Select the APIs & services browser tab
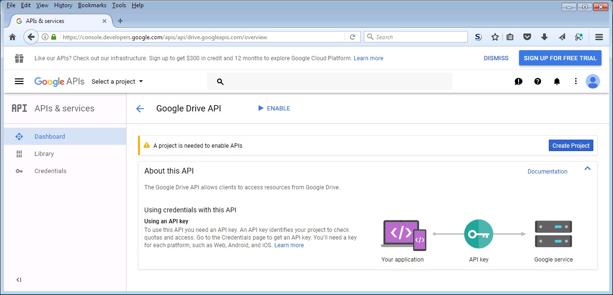The width and height of the screenshot is (613, 295). (x=61, y=21)
